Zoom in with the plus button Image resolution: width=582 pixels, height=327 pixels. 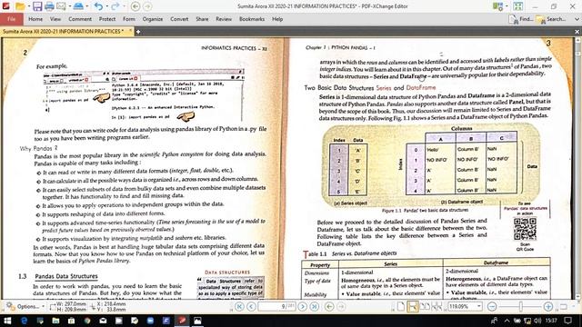[548, 307]
